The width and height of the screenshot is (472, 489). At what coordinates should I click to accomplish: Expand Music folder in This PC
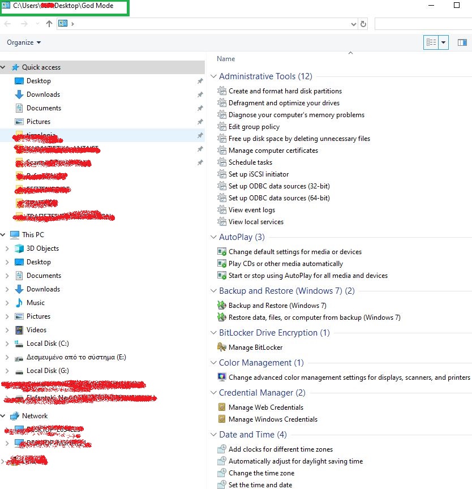tap(7, 302)
